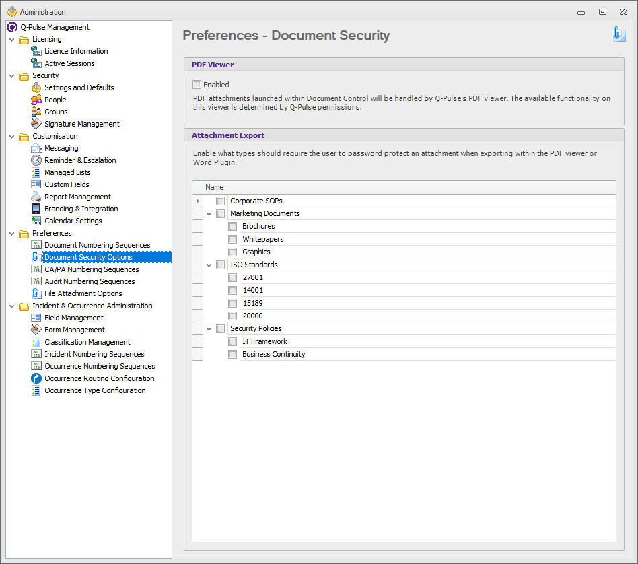Collapse the Security Policies group
Image resolution: width=638 pixels, height=564 pixels.
(x=209, y=329)
